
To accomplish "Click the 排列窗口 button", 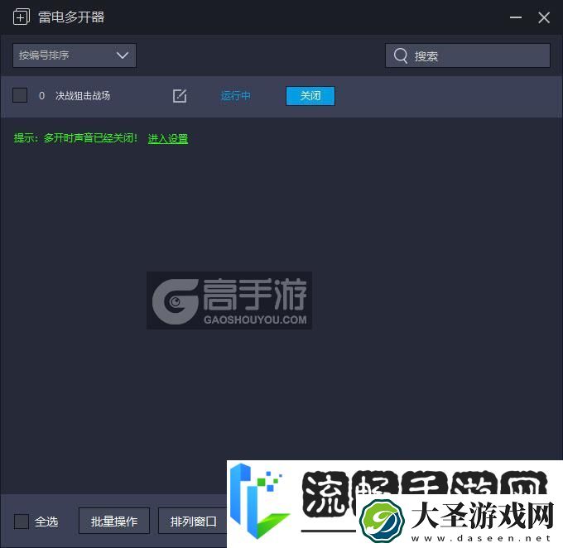I will (x=193, y=521).
